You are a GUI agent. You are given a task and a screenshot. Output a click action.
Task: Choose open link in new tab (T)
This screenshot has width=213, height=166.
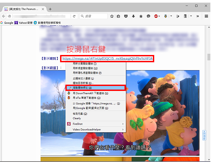[96, 64]
